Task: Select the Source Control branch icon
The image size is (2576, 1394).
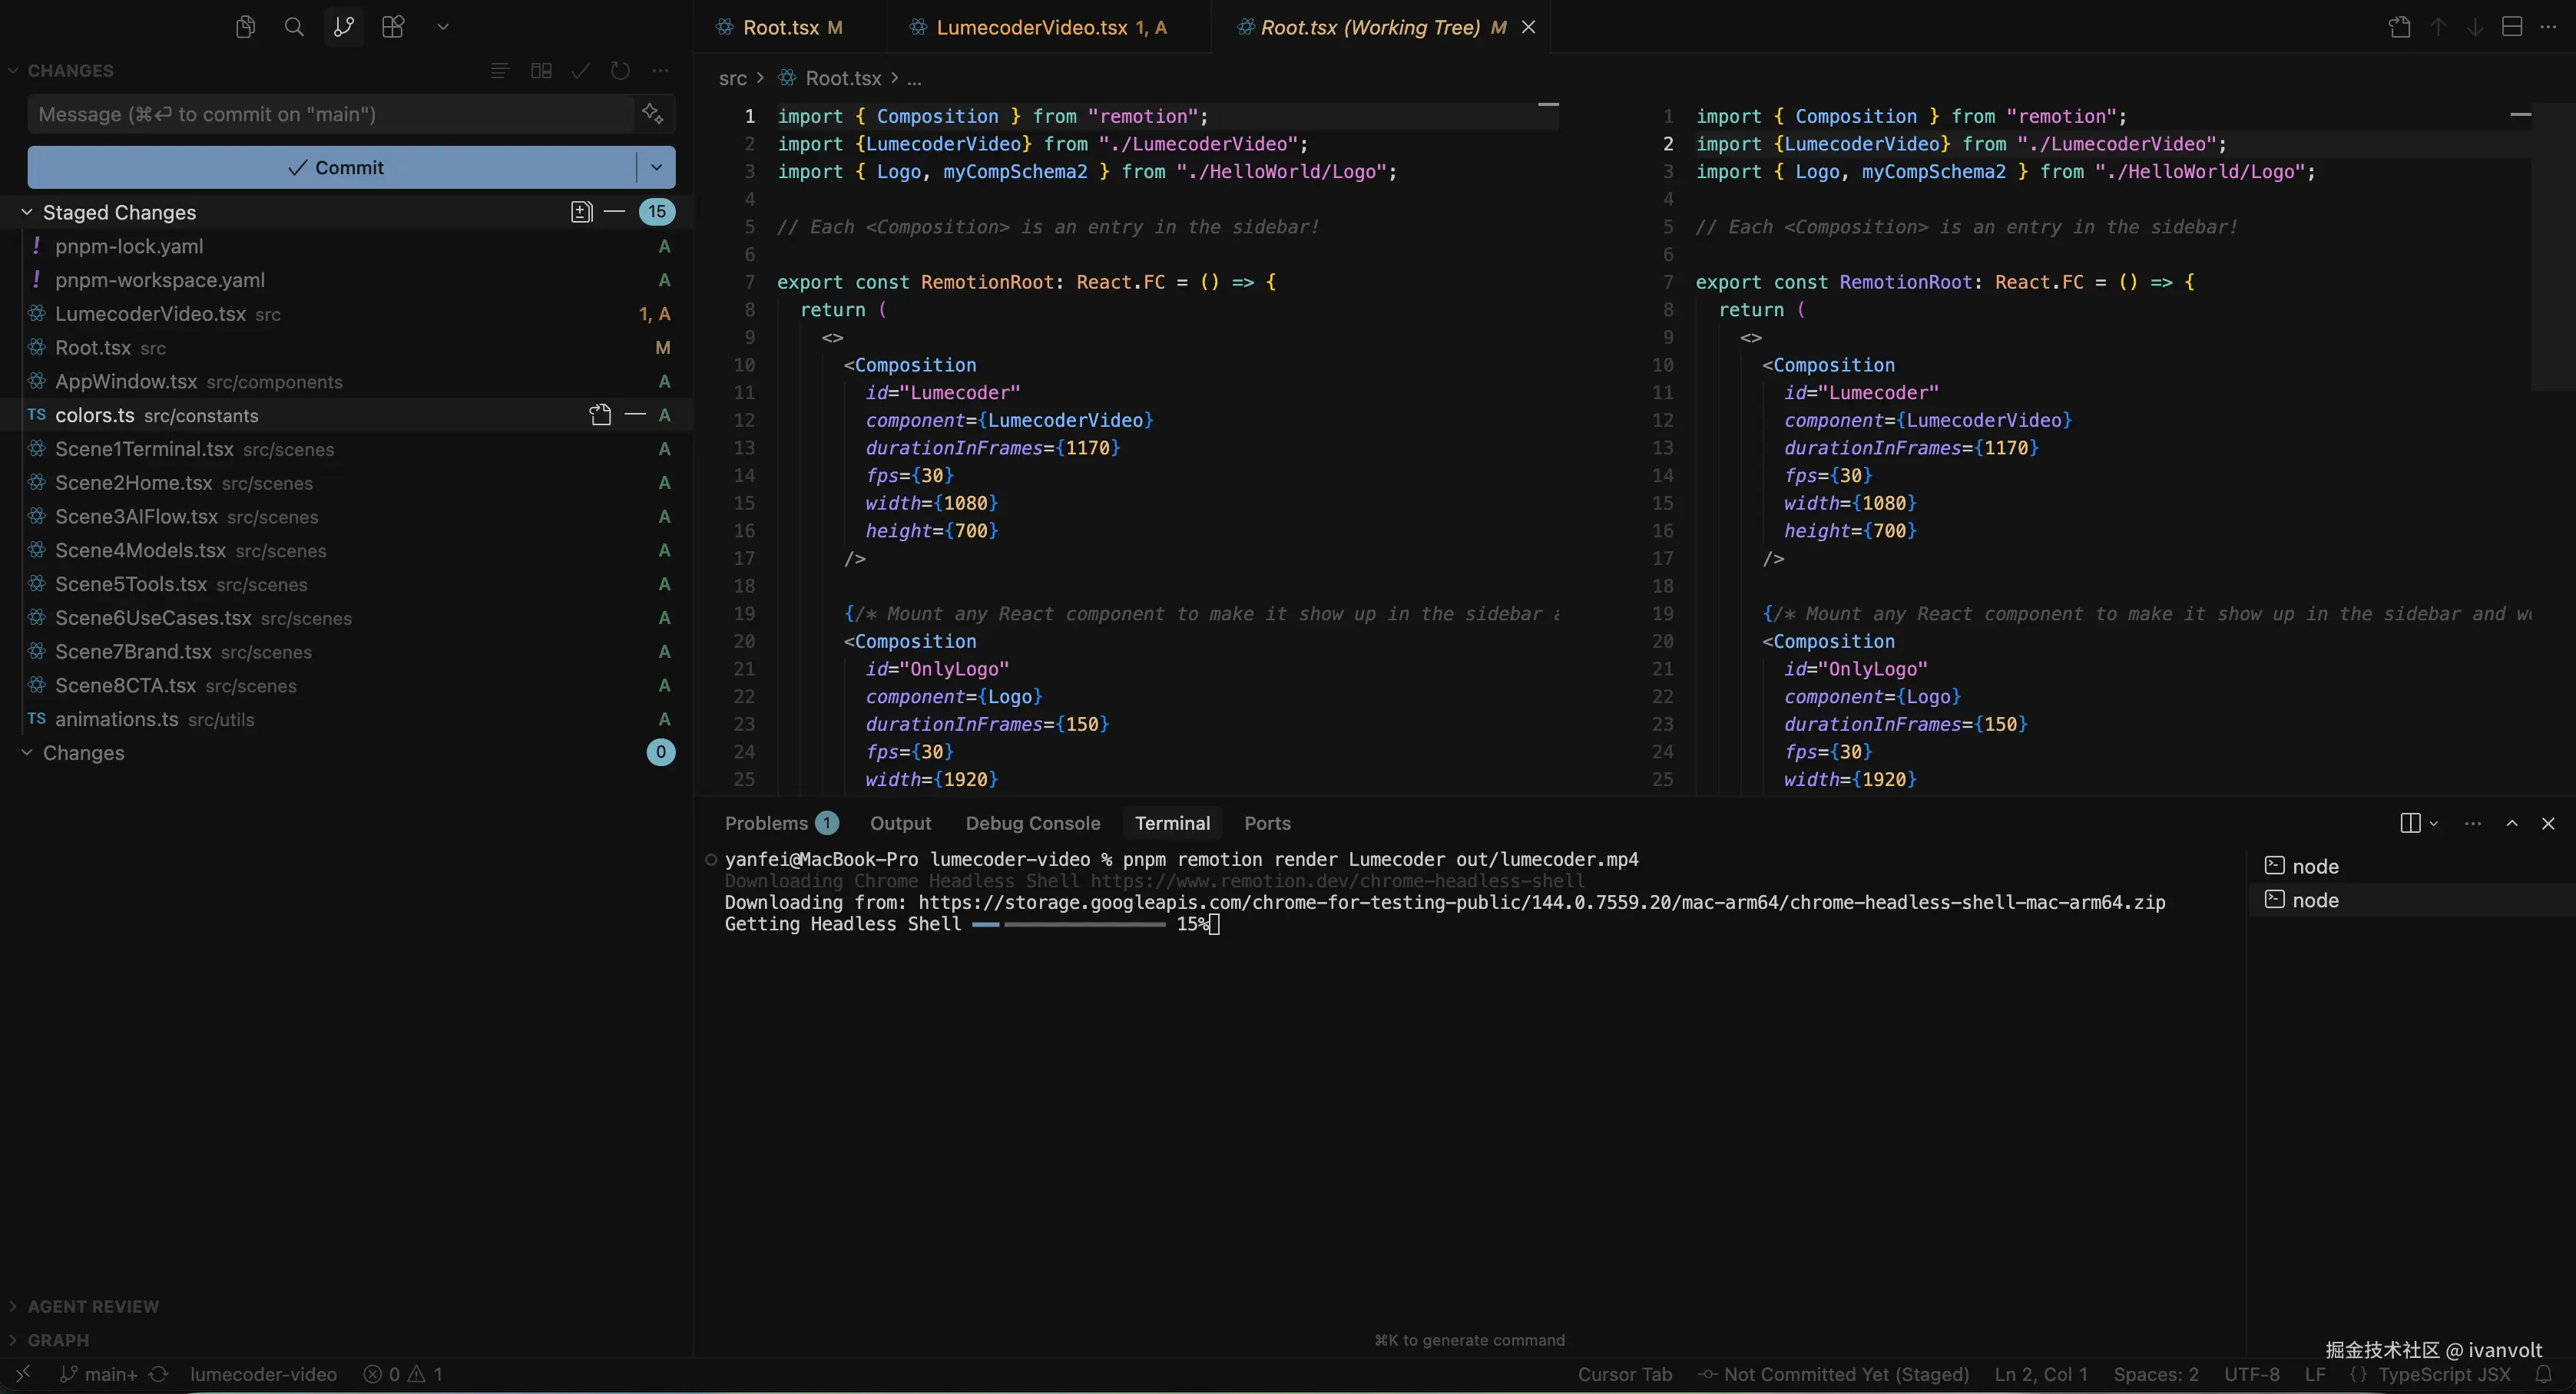Action: pyautogui.click(x=343, y=27)
